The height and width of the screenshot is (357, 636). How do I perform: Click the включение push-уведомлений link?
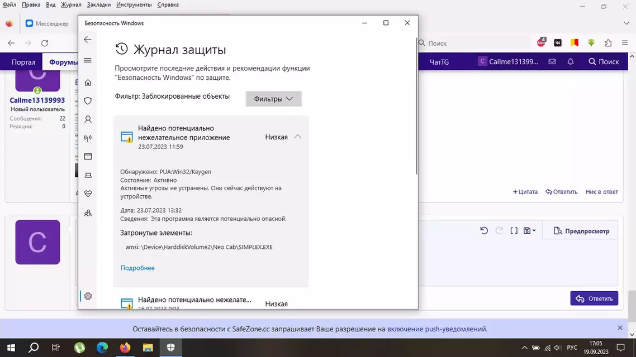pyautogui.click(x=437, y=329)
